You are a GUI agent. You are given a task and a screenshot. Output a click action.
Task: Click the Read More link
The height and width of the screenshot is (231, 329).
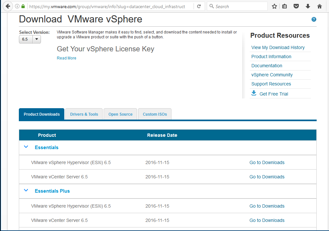67,58
